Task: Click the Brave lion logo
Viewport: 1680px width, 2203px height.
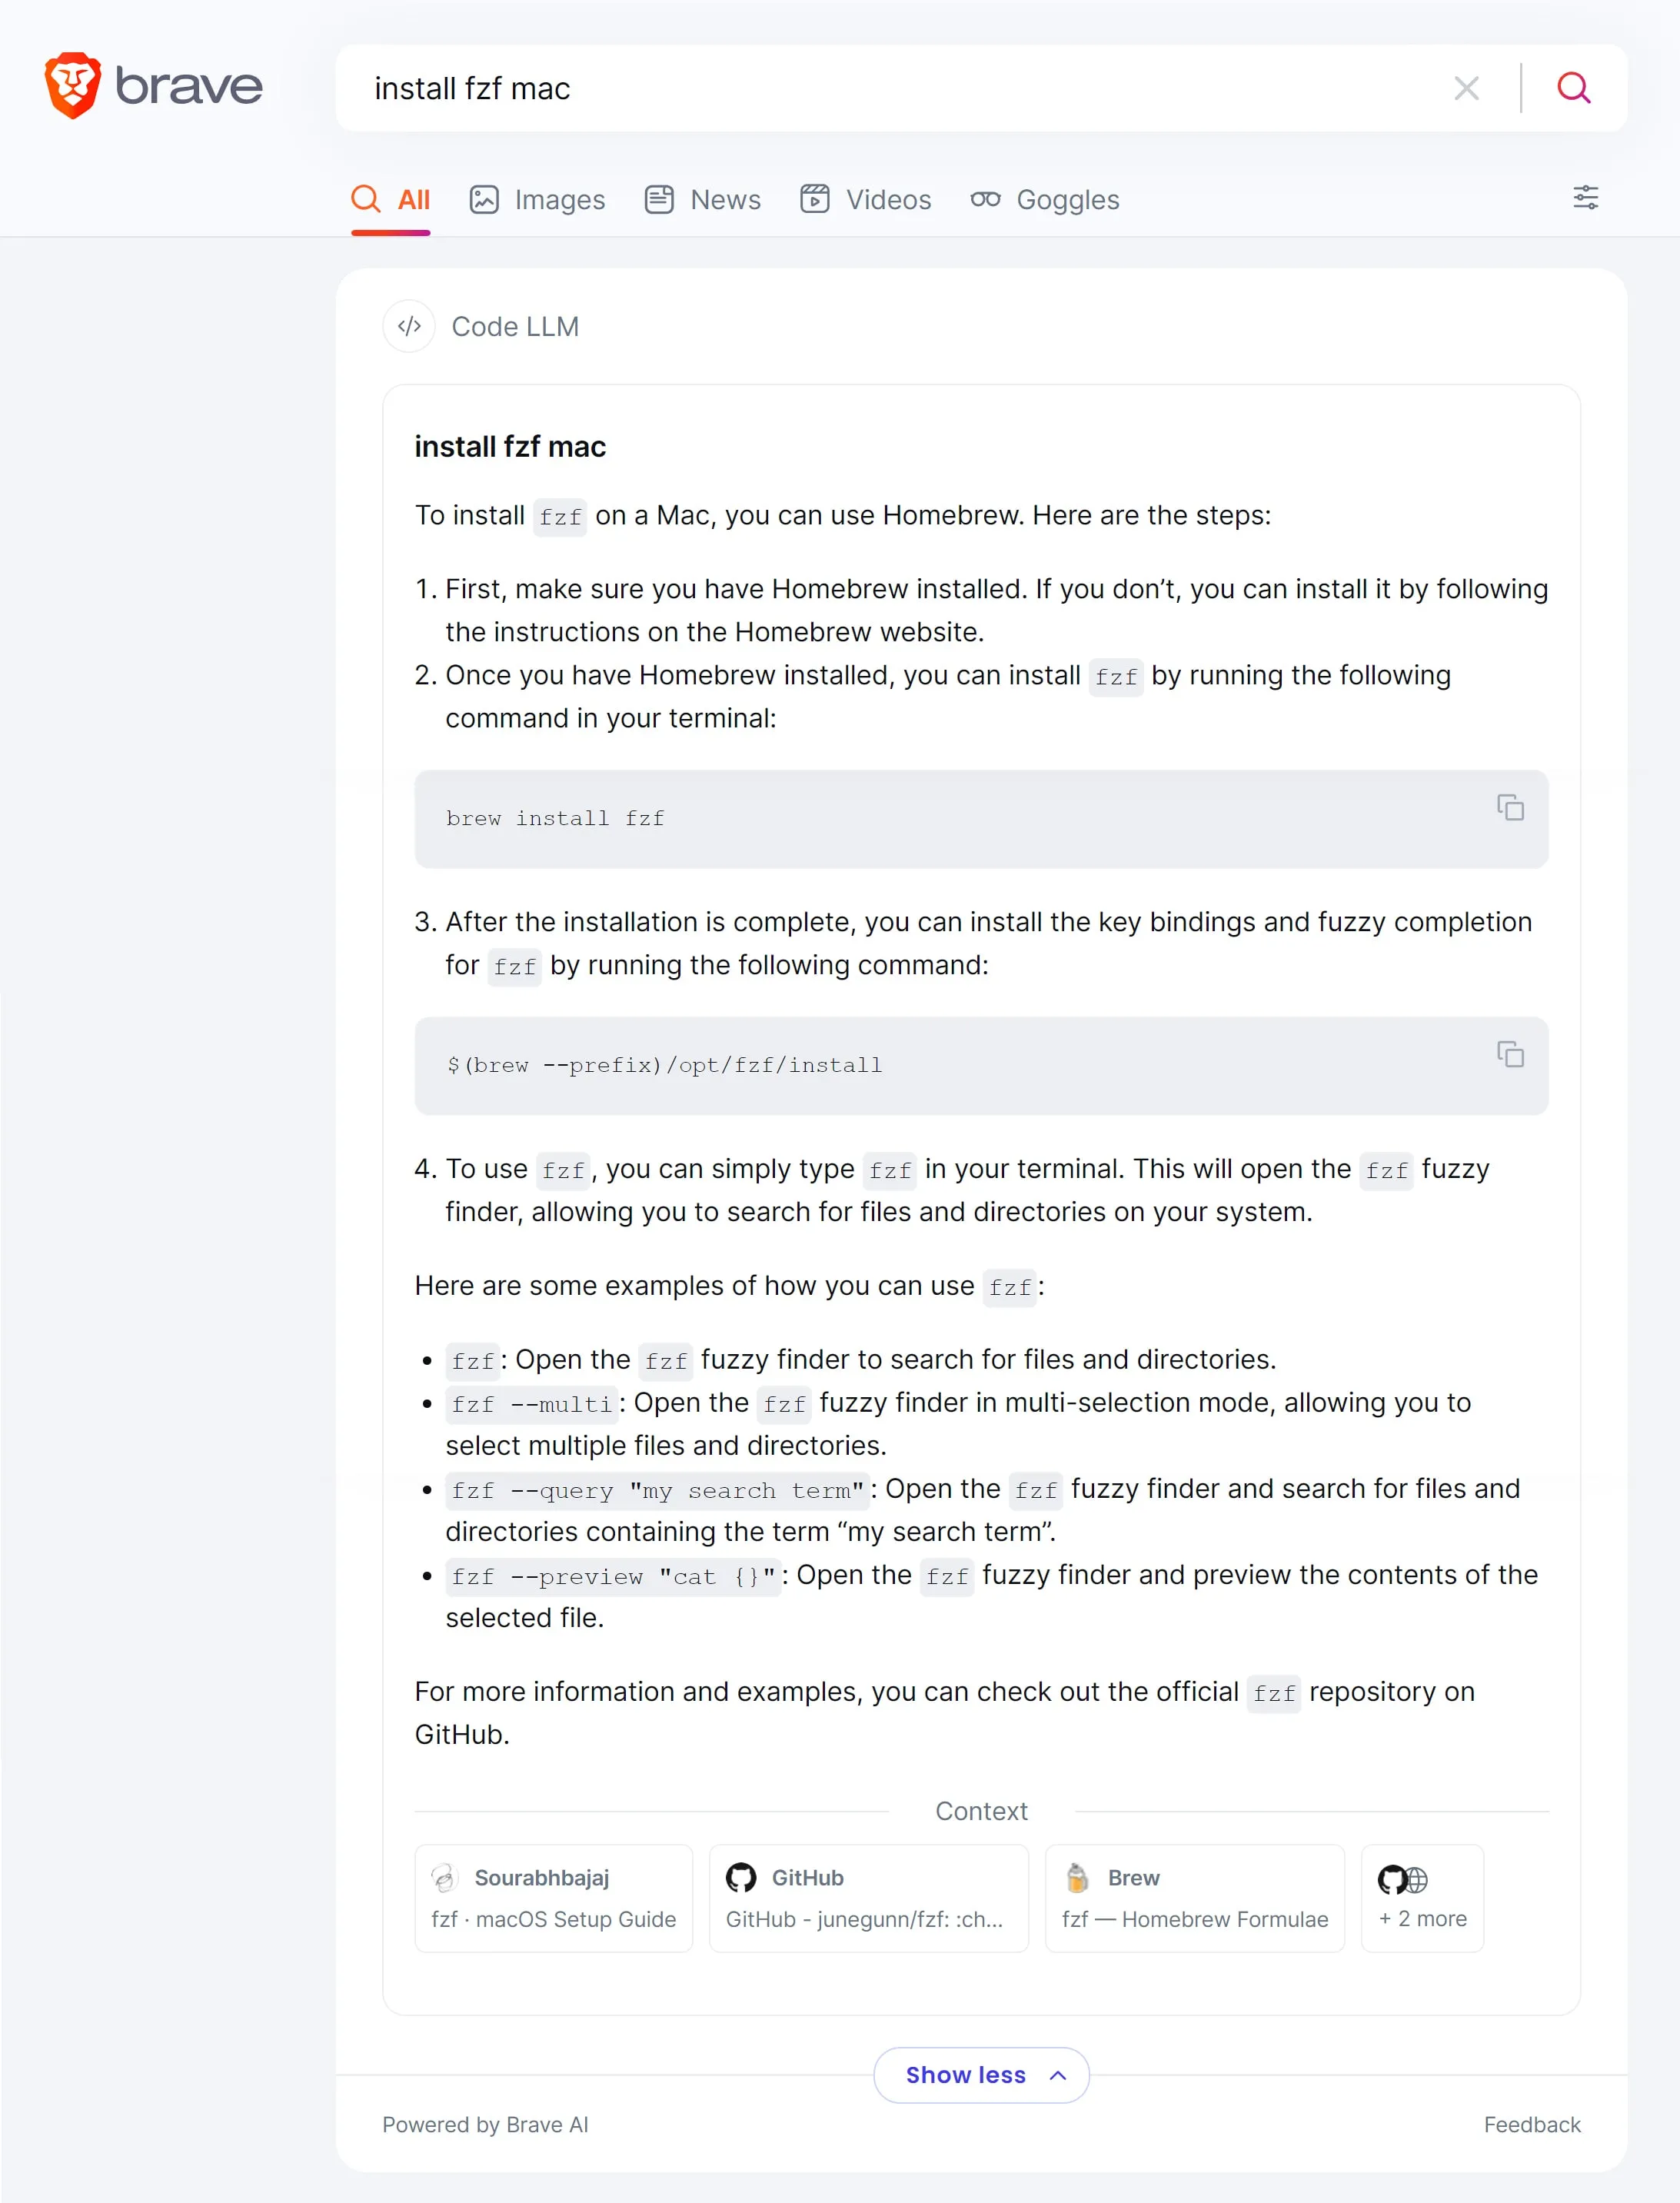Action: pos(73,86)
